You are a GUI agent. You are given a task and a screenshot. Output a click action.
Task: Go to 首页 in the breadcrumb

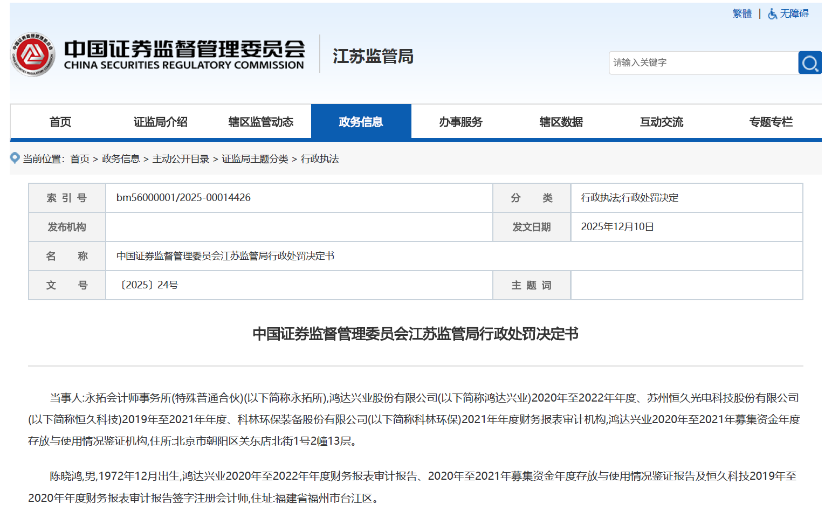coord(80,159)
